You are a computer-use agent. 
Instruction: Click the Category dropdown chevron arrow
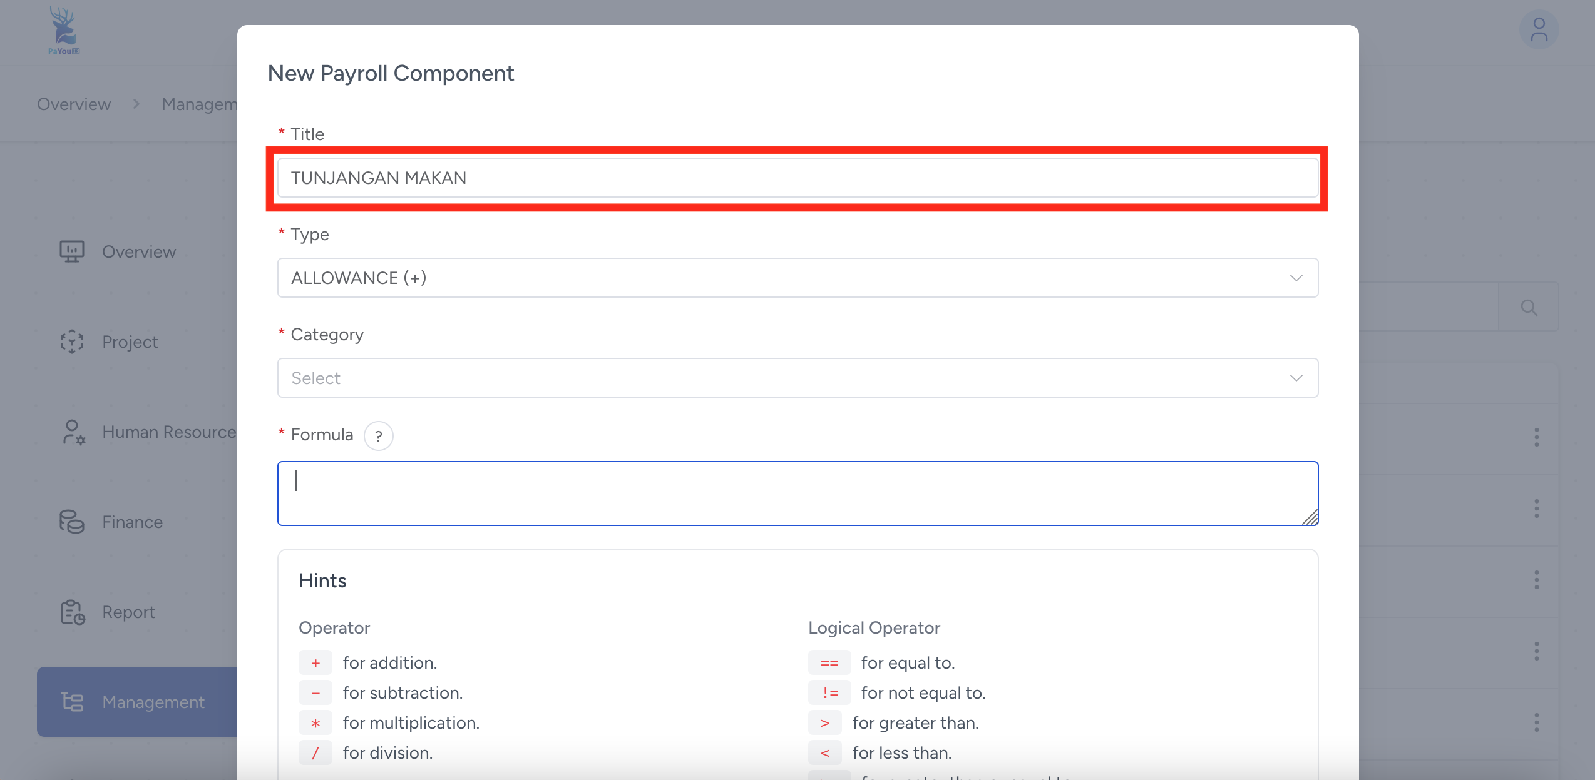[x=1296, y=378]
